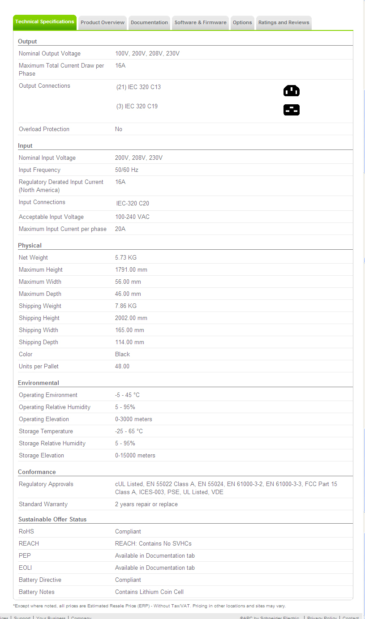Click the Output section heading
365x619 pixels.
pos(27,42)
